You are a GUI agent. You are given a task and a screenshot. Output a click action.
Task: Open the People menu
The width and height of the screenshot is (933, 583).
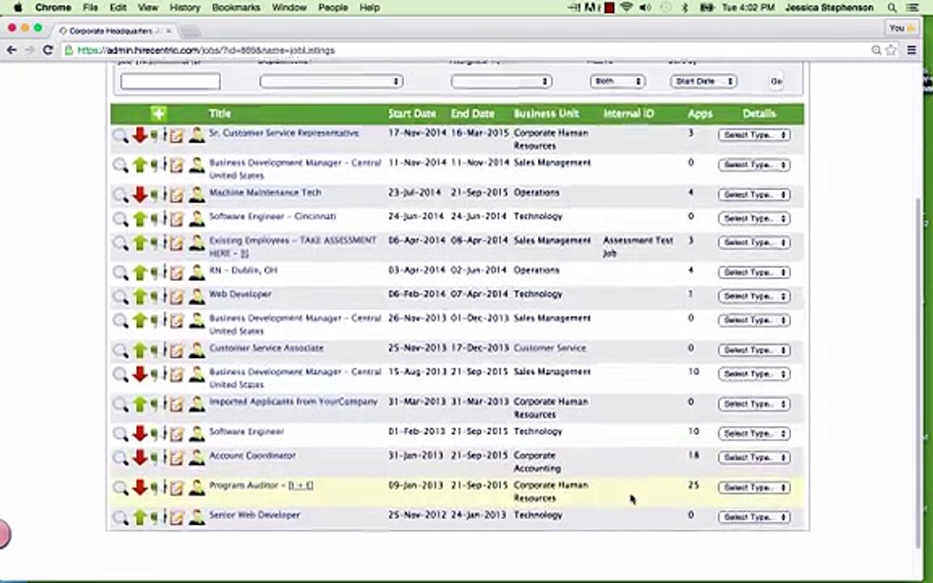coord(333,8)
